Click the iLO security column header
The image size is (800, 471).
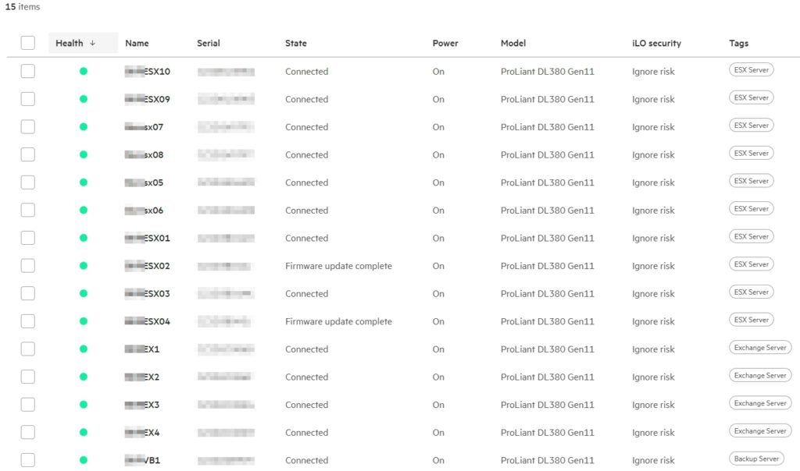656,44
